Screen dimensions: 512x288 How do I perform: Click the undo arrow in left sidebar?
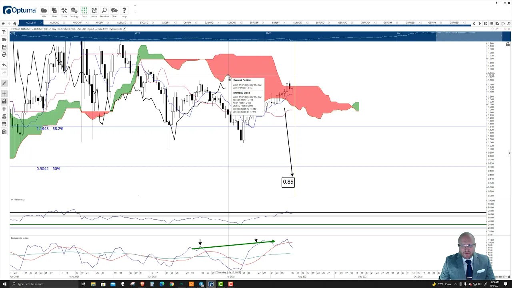(x=4, y=65)
